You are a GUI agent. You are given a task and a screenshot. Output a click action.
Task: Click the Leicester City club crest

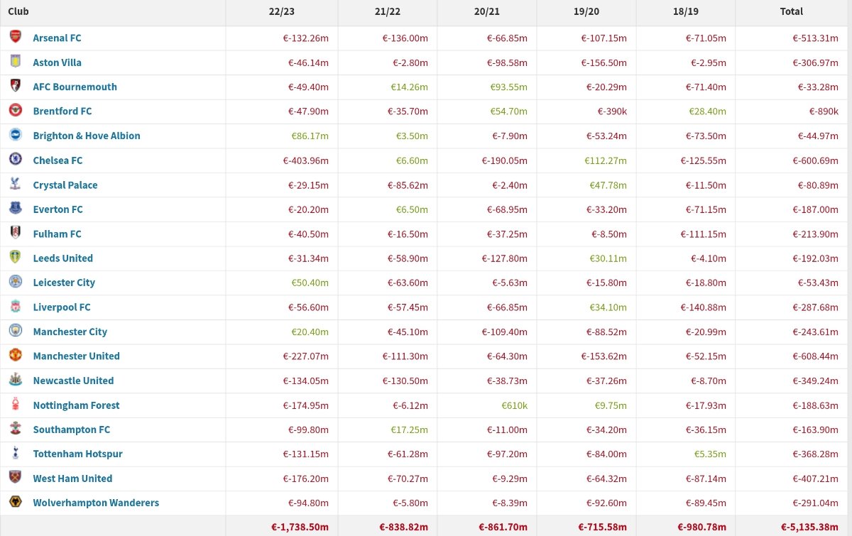(x=16, y=282)
